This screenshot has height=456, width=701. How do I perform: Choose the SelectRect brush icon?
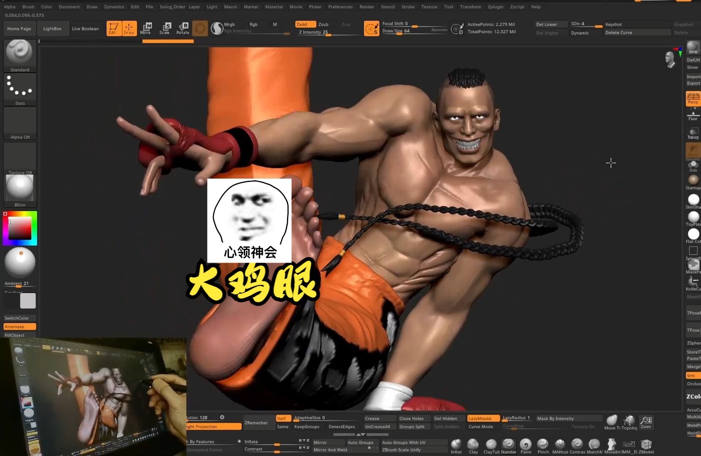[x=693, y=253]
